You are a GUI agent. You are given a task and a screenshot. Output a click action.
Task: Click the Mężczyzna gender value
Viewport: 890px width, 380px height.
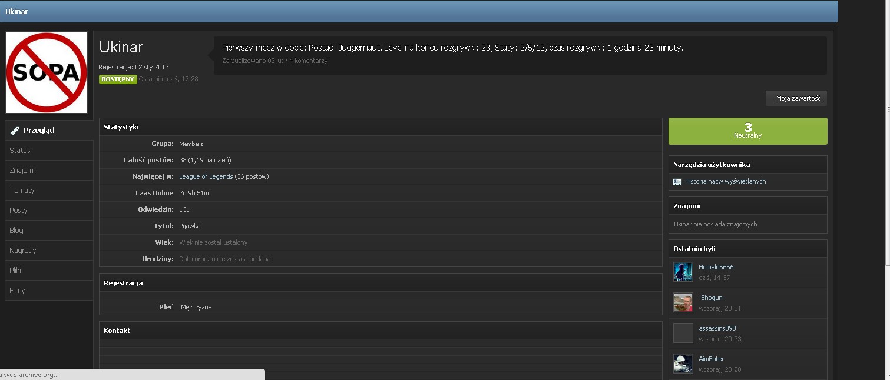click(x=196, y=307)
